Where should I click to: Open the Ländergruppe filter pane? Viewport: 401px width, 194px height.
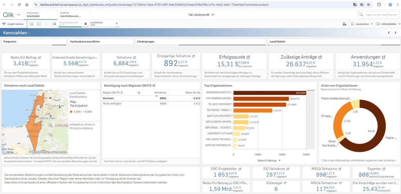tap(200, 41)
